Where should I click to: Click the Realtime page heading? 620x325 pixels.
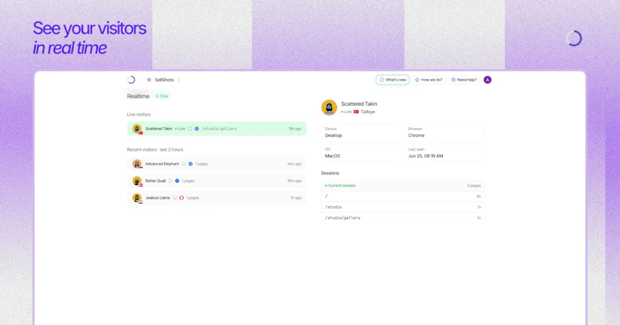pyautogui.click(x=138, y=96)
